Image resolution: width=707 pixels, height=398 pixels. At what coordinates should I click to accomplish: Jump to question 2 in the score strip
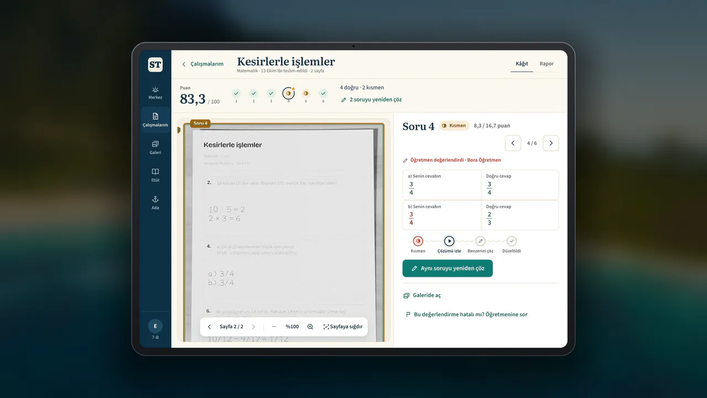click(x=254, y=96)
